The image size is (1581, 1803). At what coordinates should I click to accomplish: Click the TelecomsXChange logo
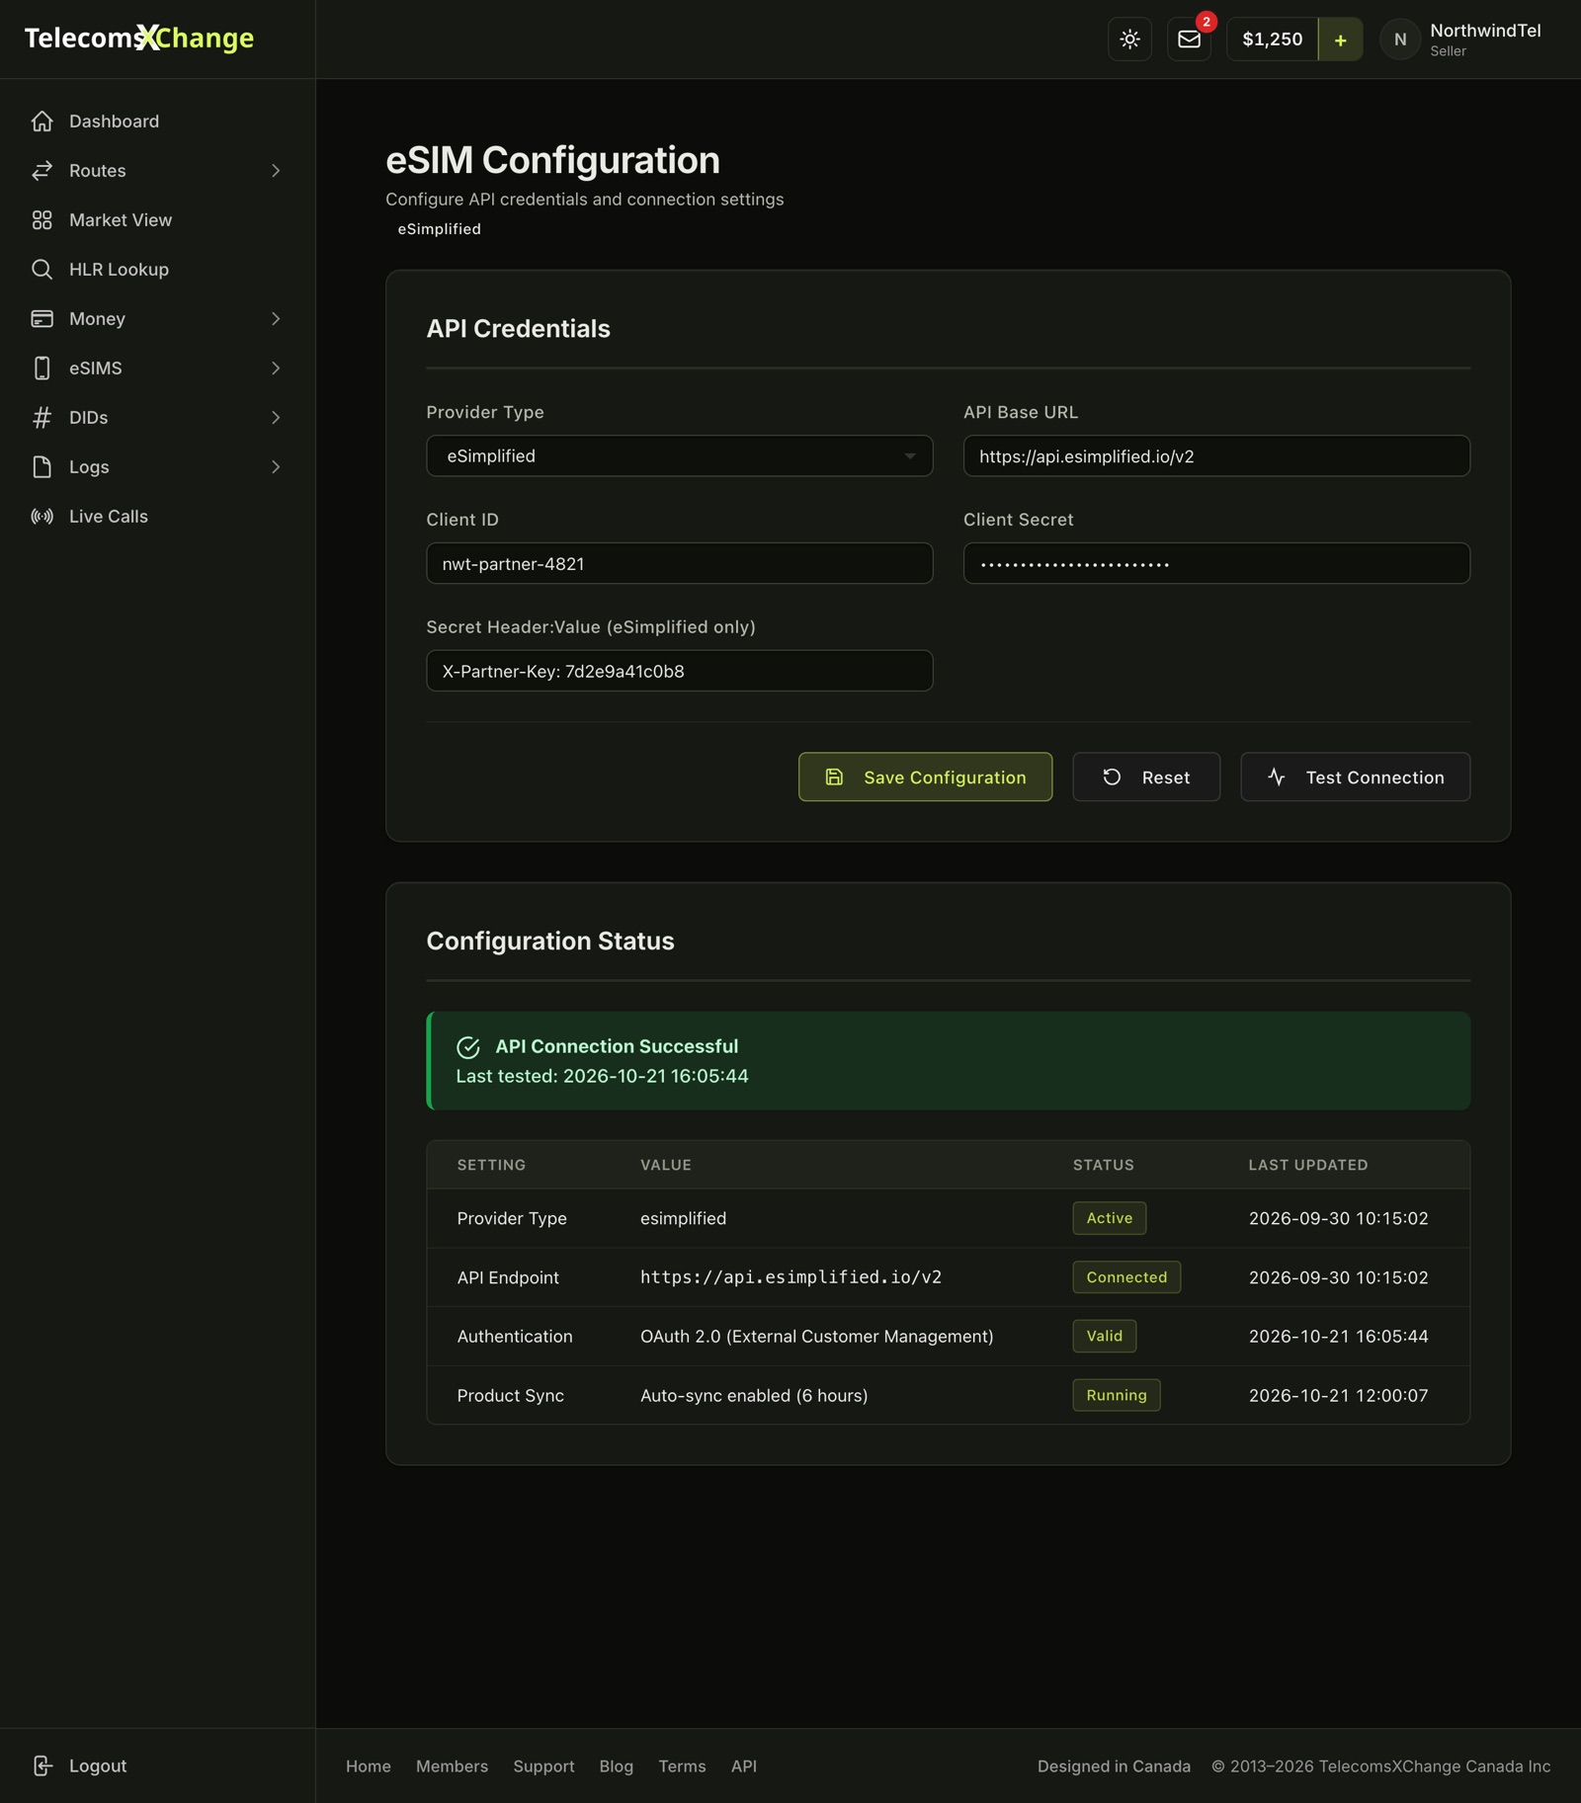click(x=139, y=38)
